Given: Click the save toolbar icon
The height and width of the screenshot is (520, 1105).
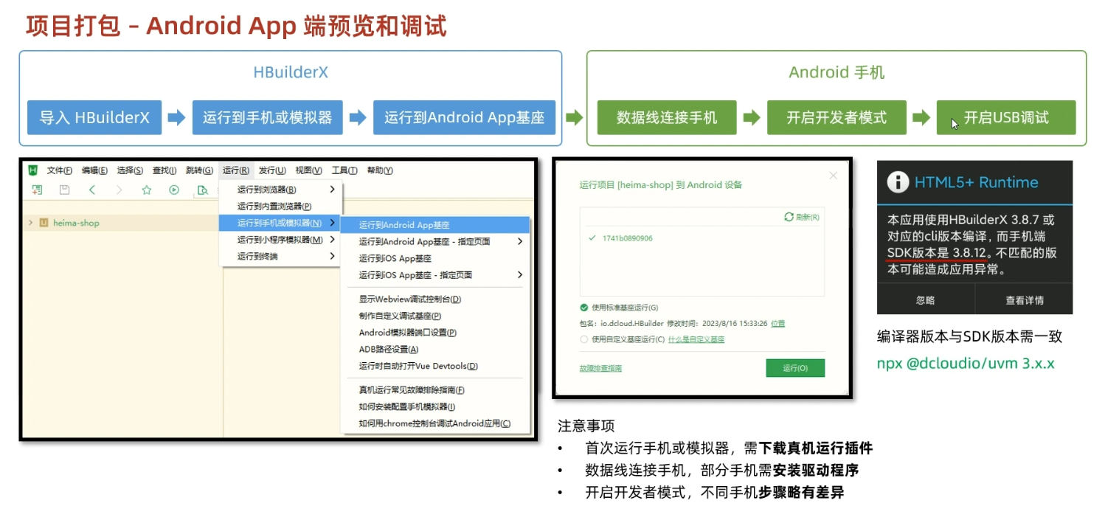Looking at the screenshot, I should click(64, 190).
